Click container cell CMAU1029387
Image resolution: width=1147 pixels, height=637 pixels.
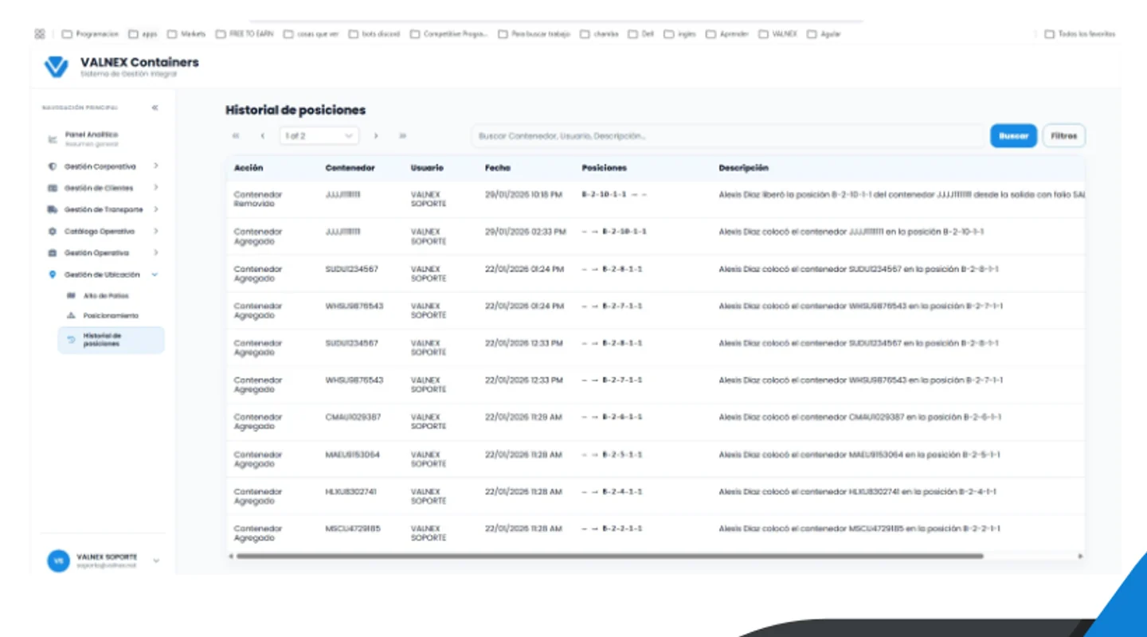tap(353, 417)
